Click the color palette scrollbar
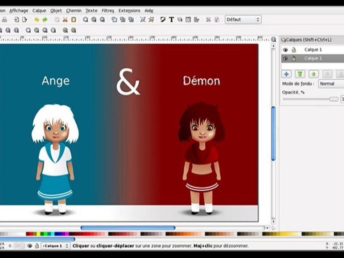This screenshot has width=344, height=258. point(37,239)
